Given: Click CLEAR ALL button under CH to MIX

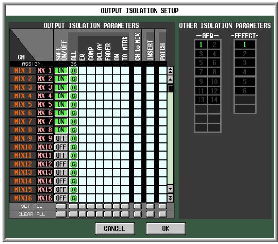Looking at the screenshot, I should 138,214.
